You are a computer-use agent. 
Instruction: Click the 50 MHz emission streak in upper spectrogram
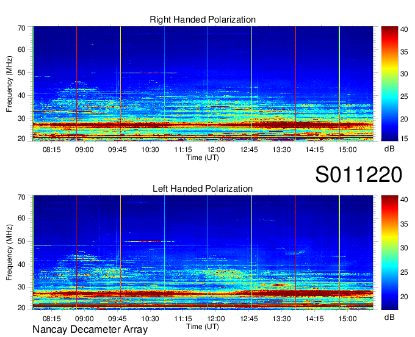(148, 73)
